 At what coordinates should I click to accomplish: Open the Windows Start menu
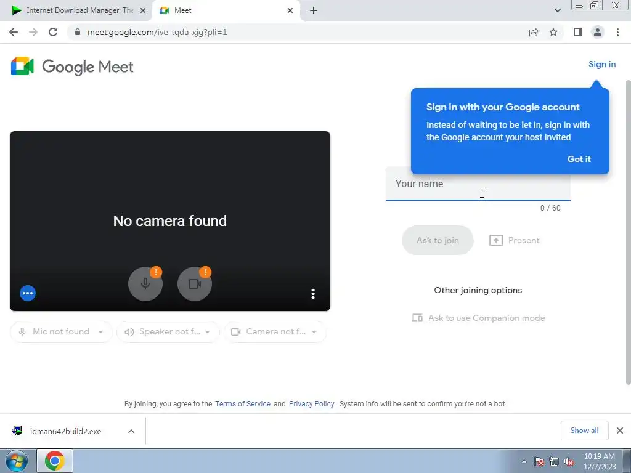click(16, 461)
